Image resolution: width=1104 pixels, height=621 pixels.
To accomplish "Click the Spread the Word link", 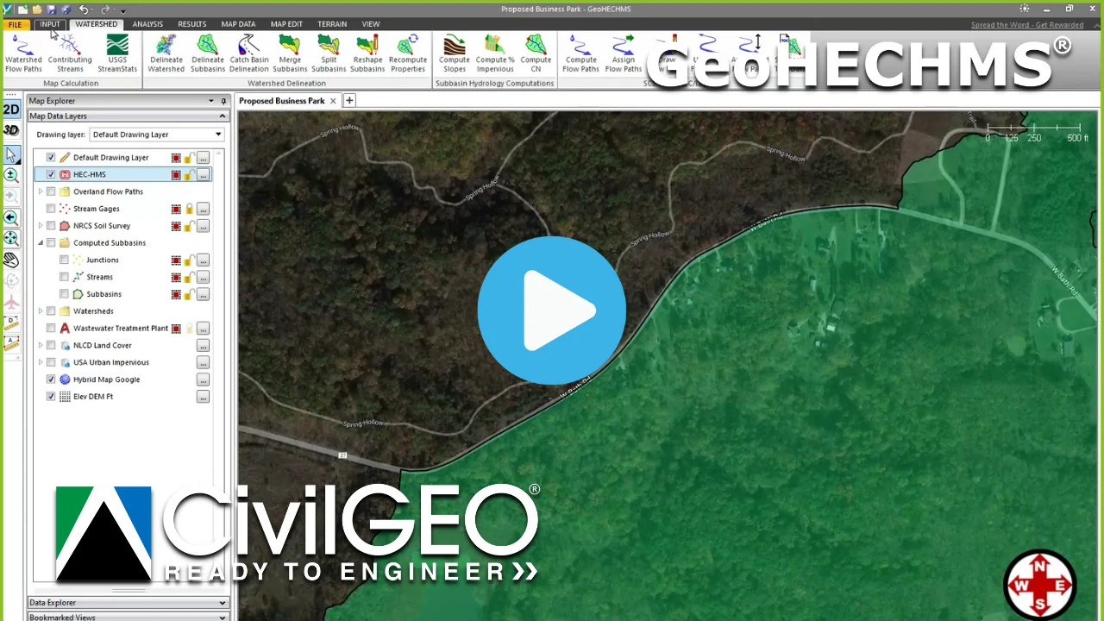I will click(1026, 24).
